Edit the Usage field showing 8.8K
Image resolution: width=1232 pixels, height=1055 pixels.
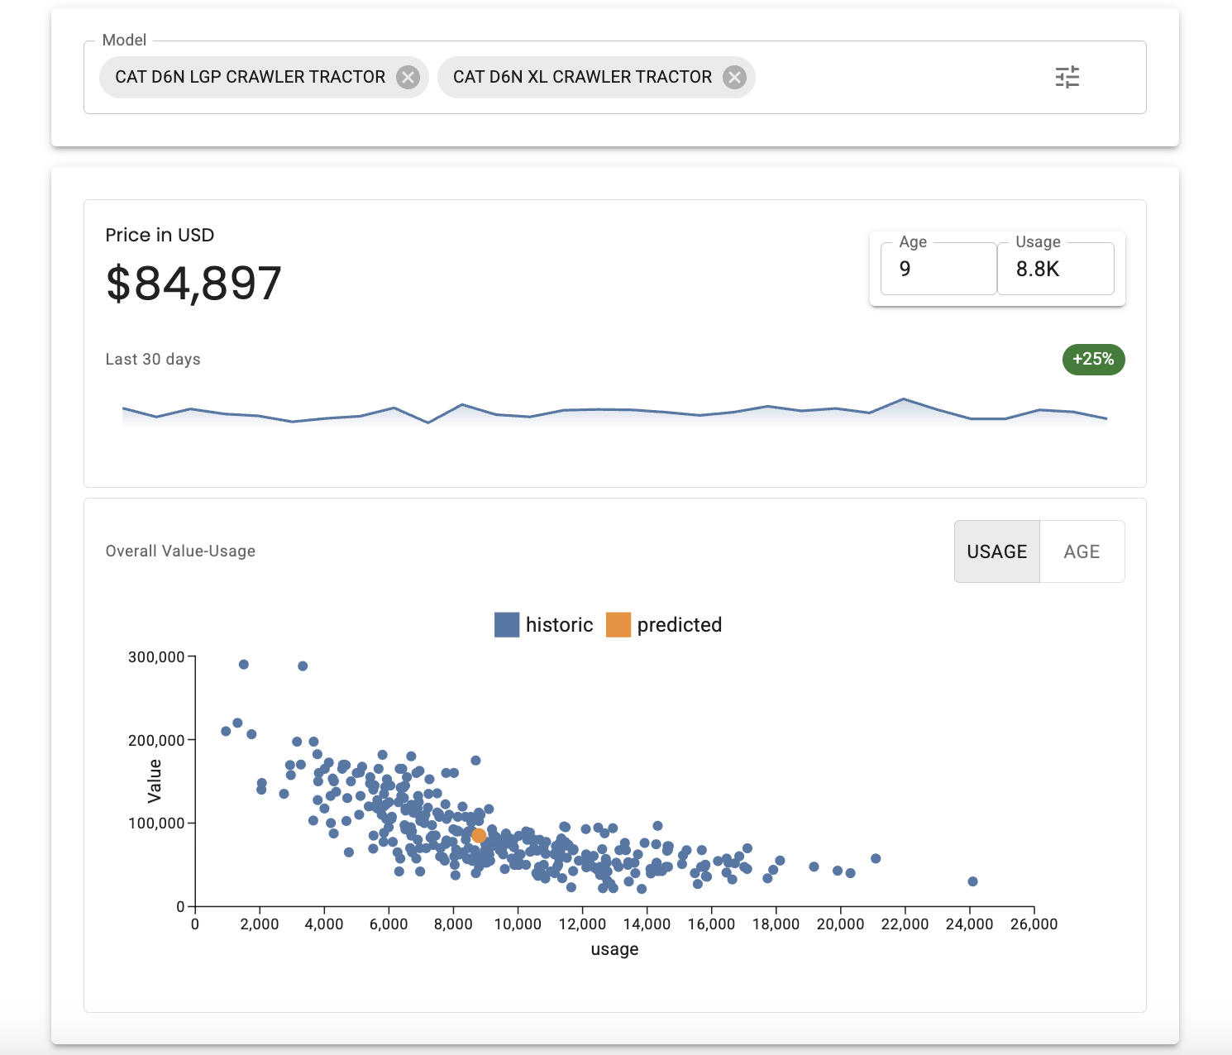pos(1056,269)
